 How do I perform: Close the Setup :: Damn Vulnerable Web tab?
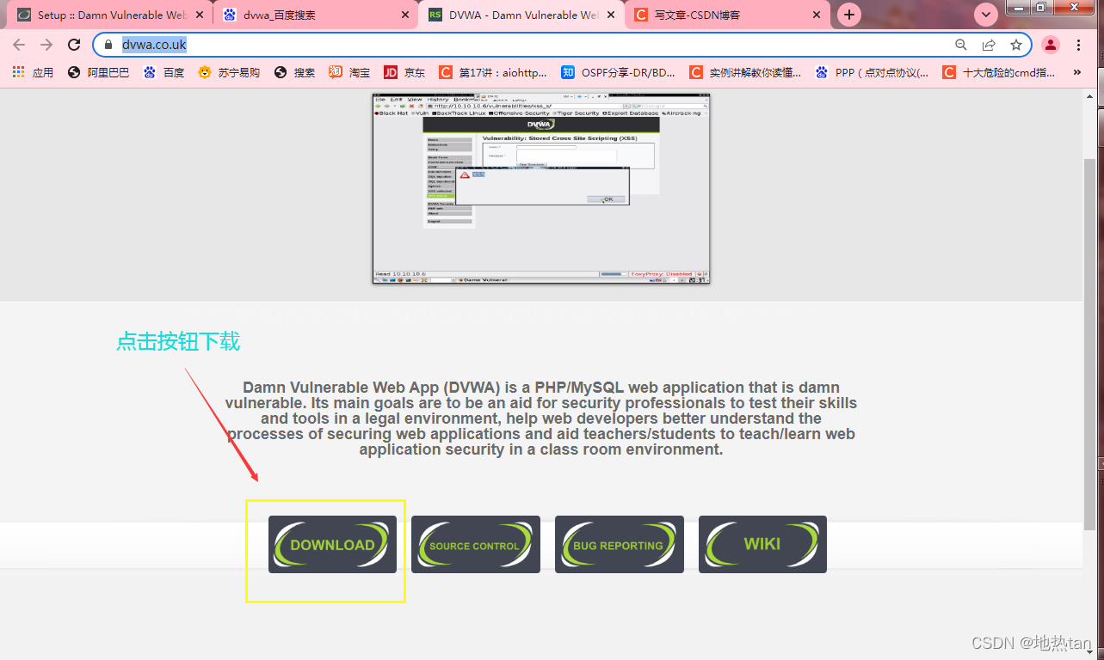click(200, 15)
